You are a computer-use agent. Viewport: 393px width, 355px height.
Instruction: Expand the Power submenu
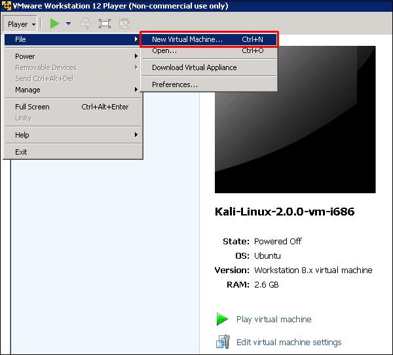point(73,56)
